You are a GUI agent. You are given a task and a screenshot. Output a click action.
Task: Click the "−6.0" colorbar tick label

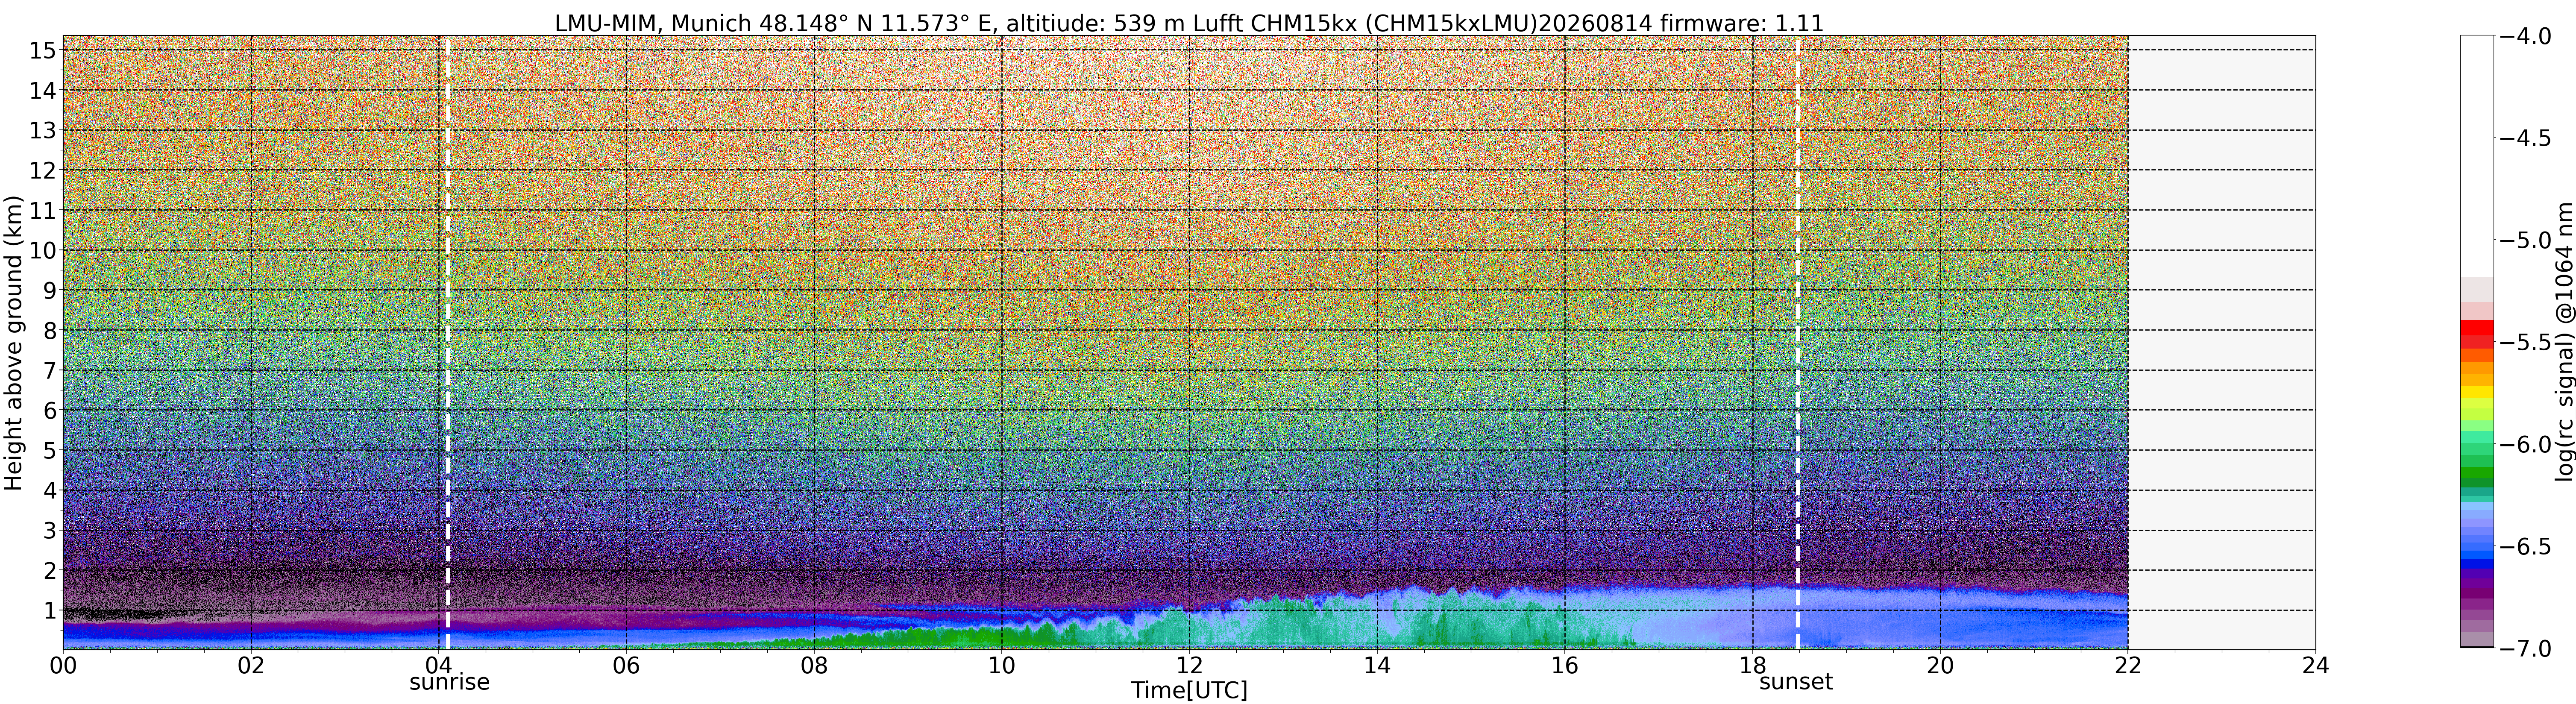(2526, 444)
